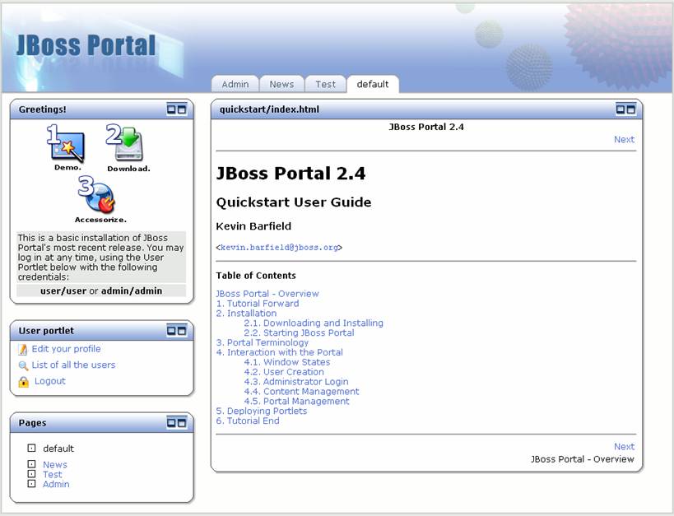Click the Quickstart User Guide heading

coord(294,202)
